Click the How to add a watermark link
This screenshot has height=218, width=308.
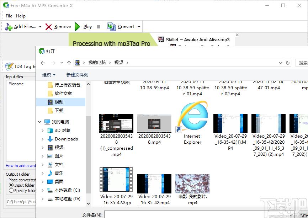(21, 166)
